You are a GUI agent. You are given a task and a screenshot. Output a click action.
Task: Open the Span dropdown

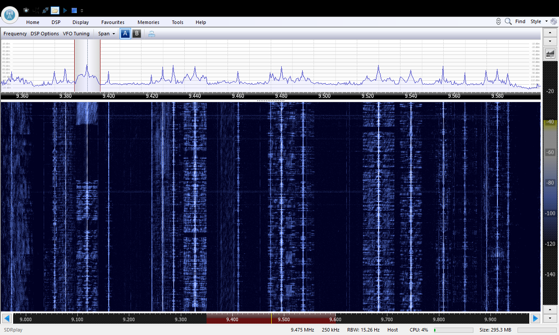click(x=106, y=34)
